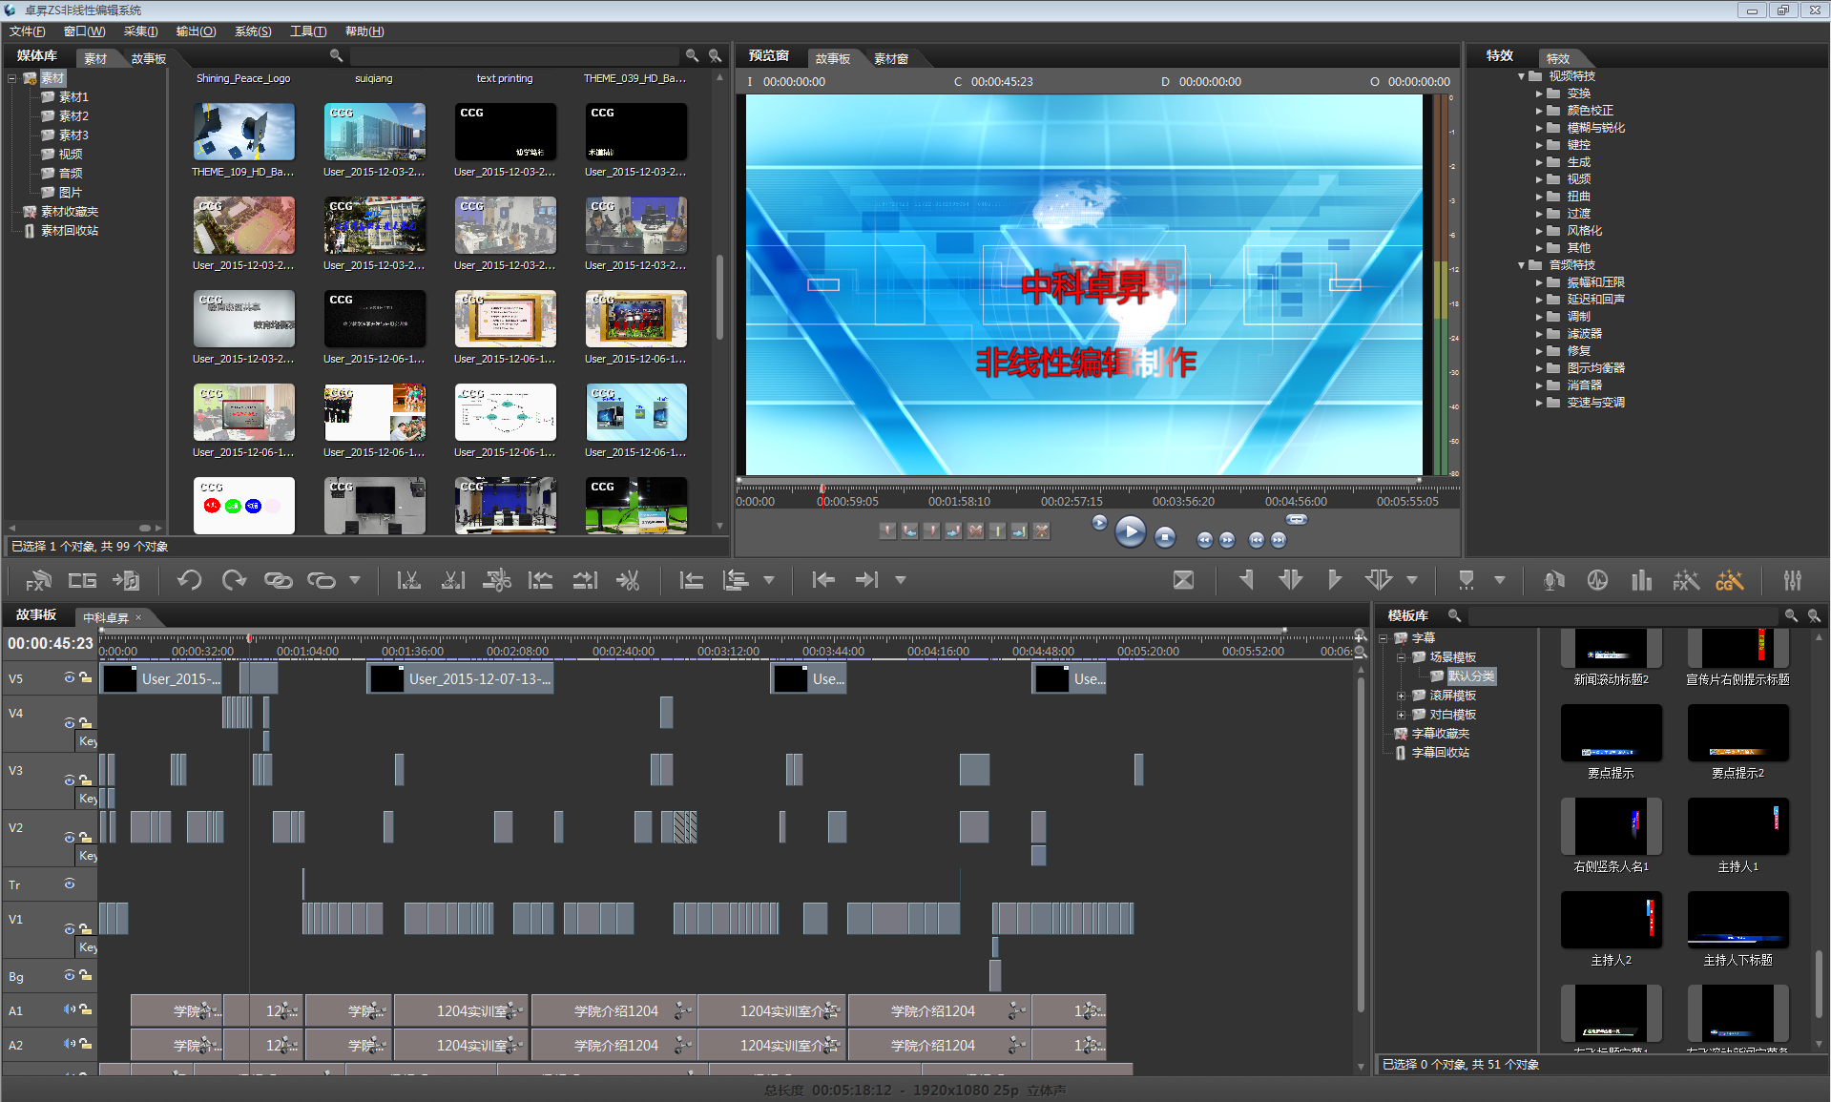Collapse the 音频特技 category
The width and height of the screenshot is (1831, 1102).
point(1521,265)
